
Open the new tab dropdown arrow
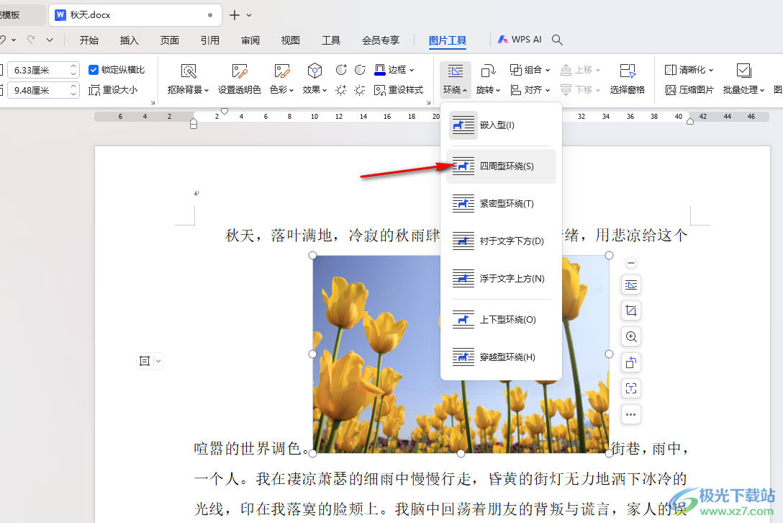click(x=249, y=15)
